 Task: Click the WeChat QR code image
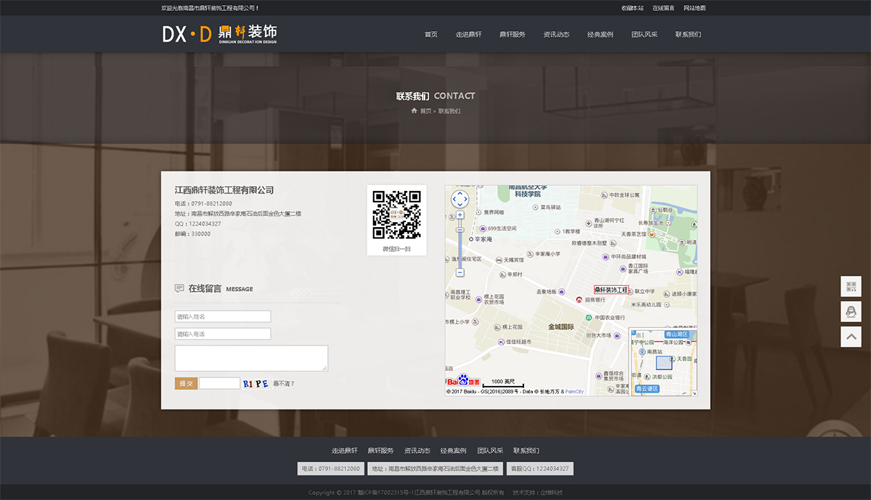click(x=396, y=215)
